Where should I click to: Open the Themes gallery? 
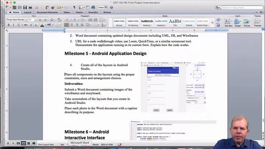point(258,23)
